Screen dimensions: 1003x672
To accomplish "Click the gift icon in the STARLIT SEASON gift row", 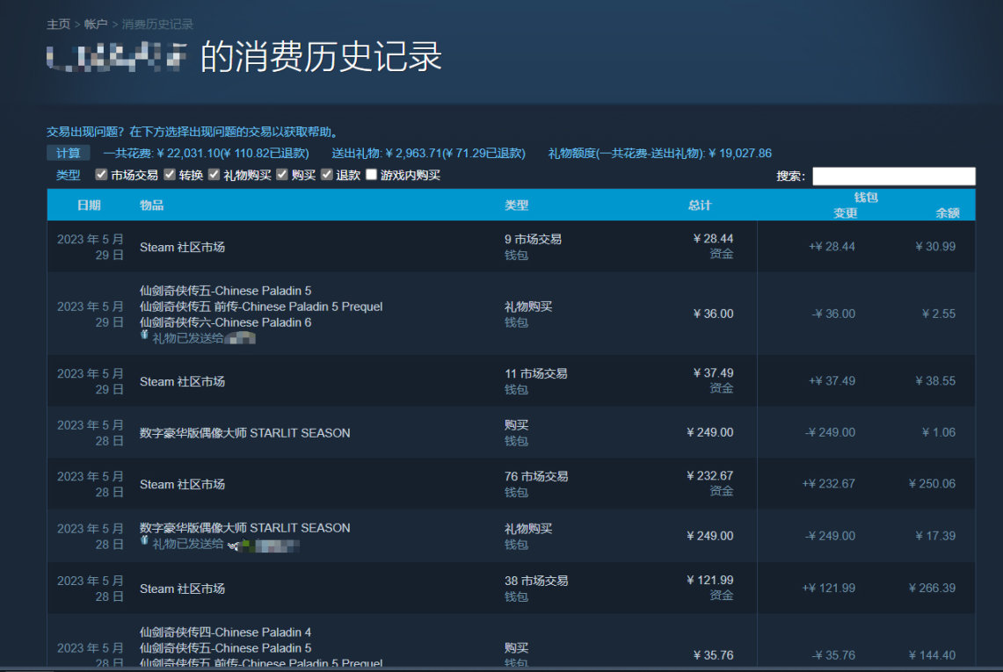I will point(144,541).
